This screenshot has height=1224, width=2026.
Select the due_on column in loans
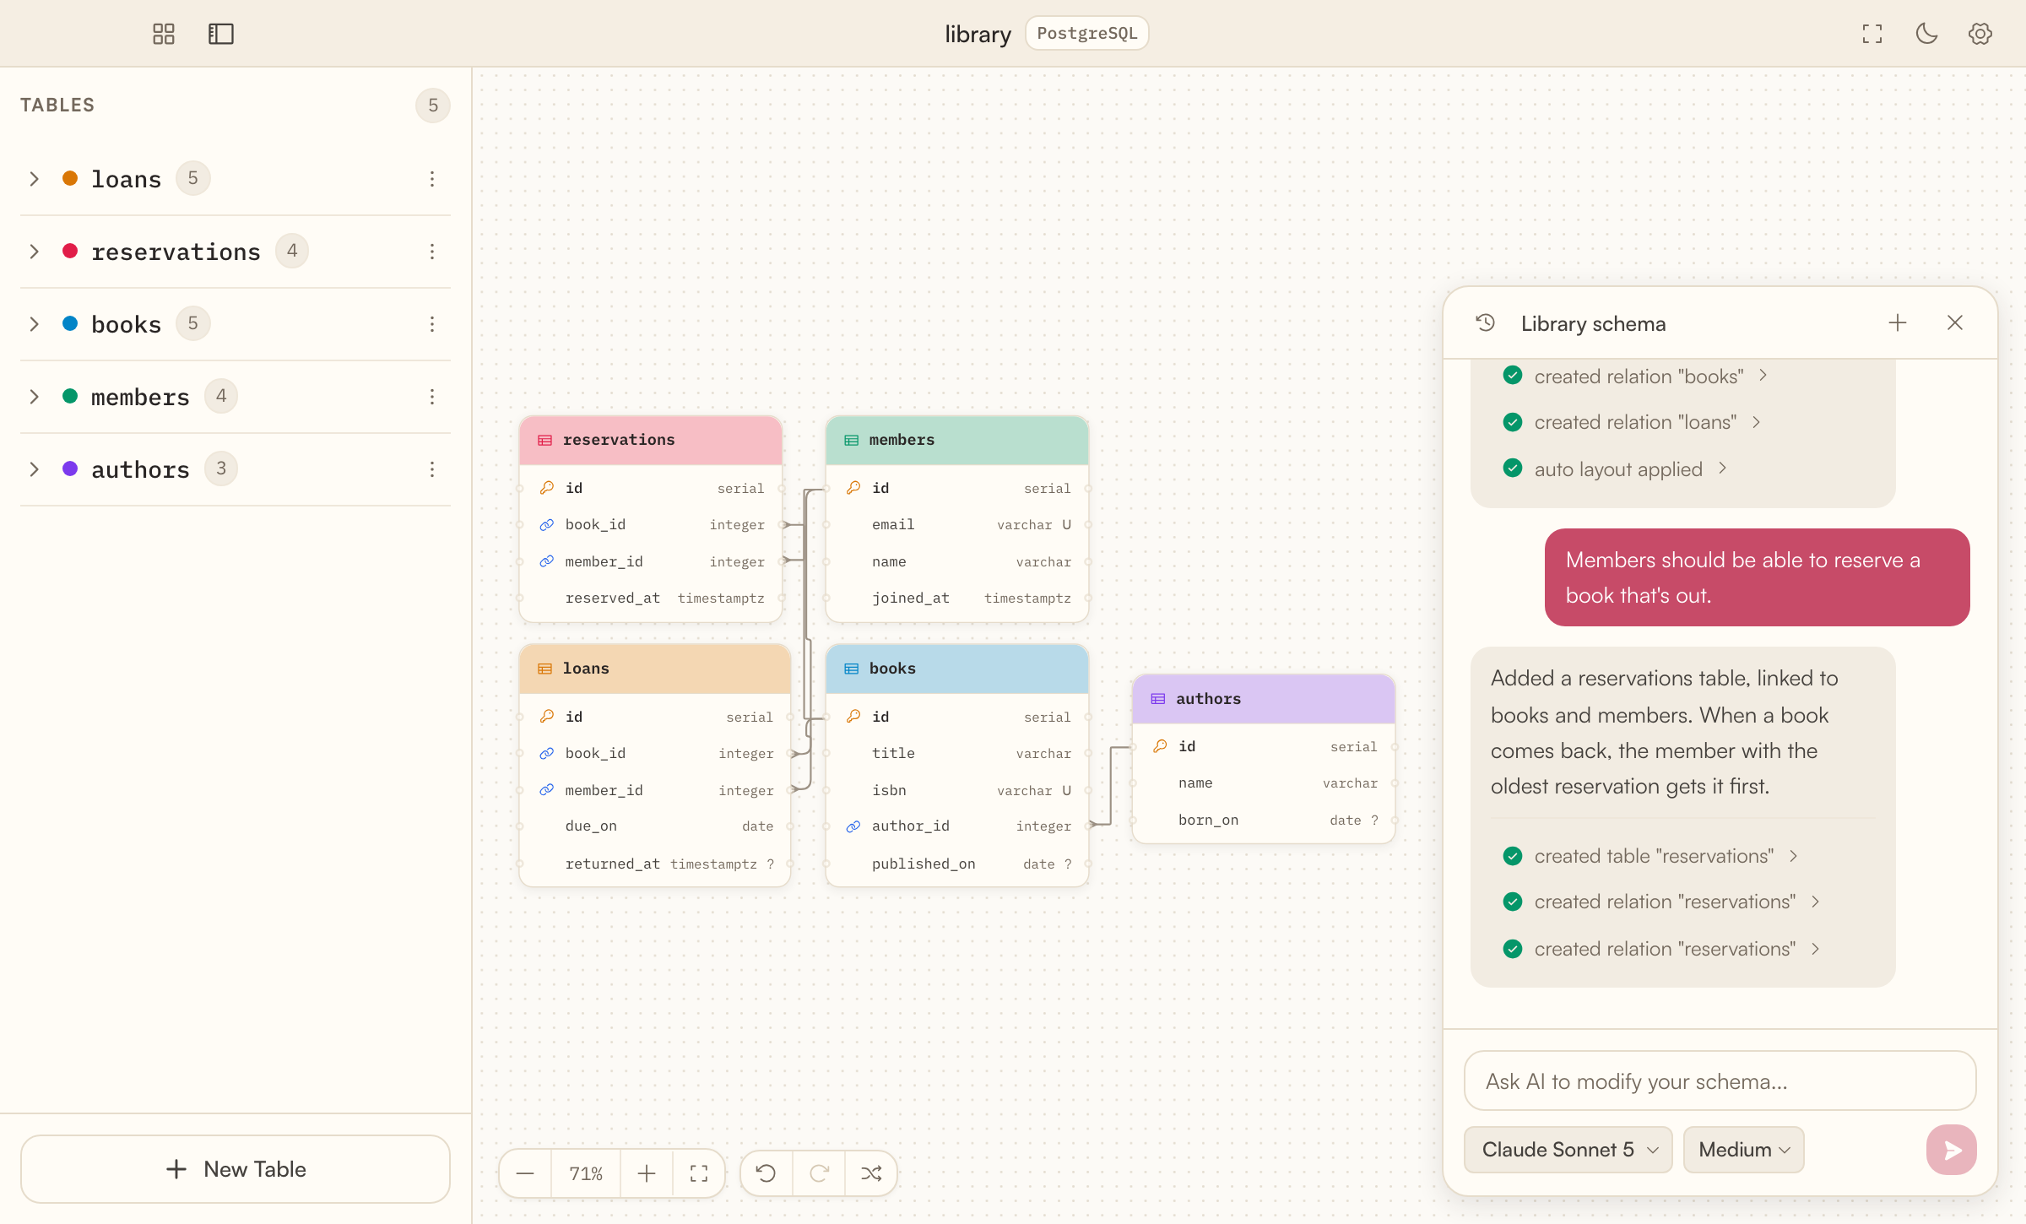click(655, 826)
